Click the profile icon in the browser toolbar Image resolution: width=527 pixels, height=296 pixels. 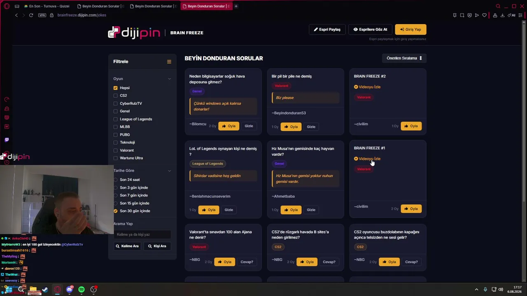(x=495, y=15)
